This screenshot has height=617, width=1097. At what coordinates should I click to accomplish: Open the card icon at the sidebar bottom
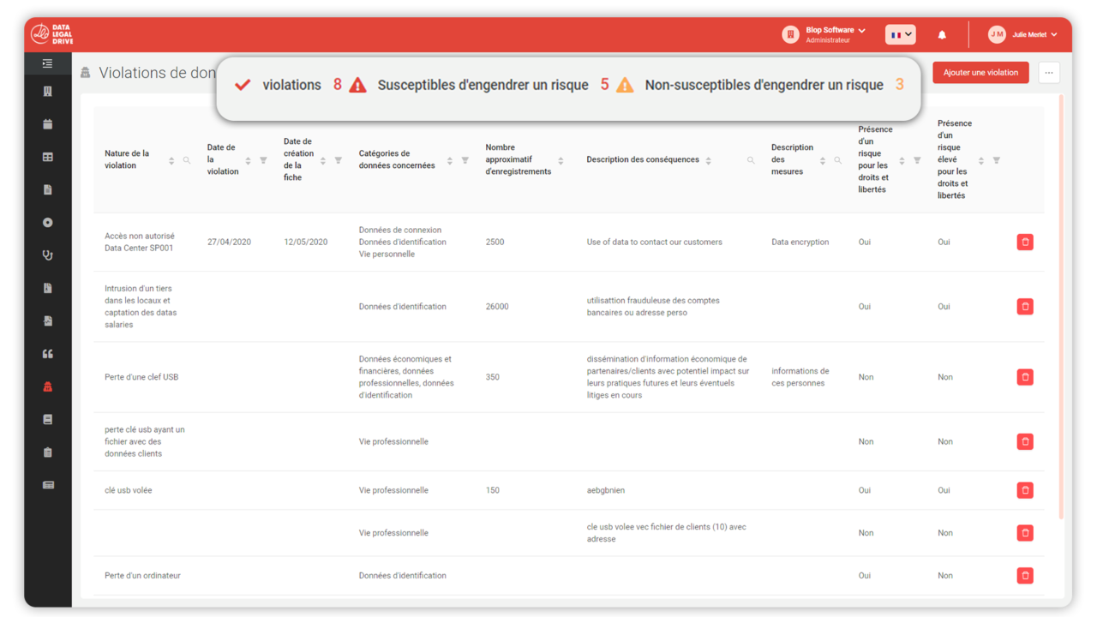pos(47,485)
